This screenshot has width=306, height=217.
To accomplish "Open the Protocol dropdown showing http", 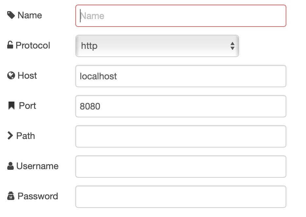I will click(x=157, y=46).
